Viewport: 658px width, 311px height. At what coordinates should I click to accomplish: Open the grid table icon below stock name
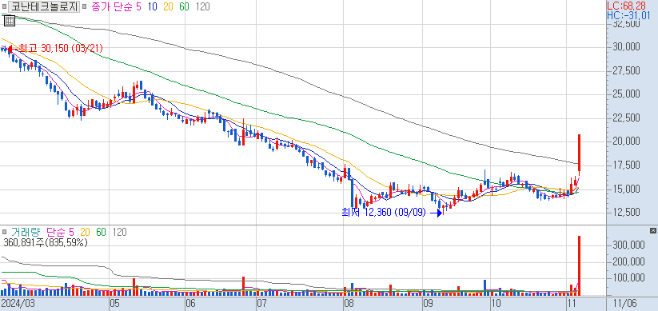[10, 20]
